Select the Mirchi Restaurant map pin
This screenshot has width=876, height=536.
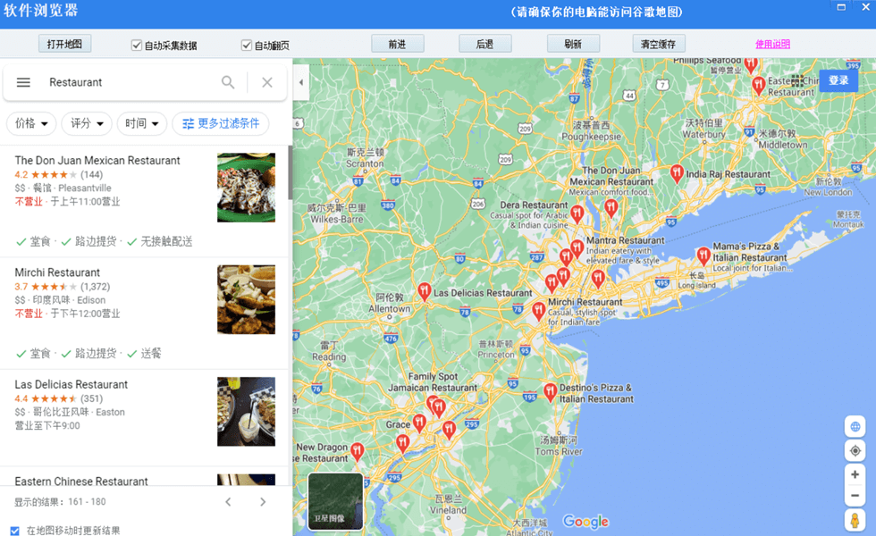pos(538,311)
